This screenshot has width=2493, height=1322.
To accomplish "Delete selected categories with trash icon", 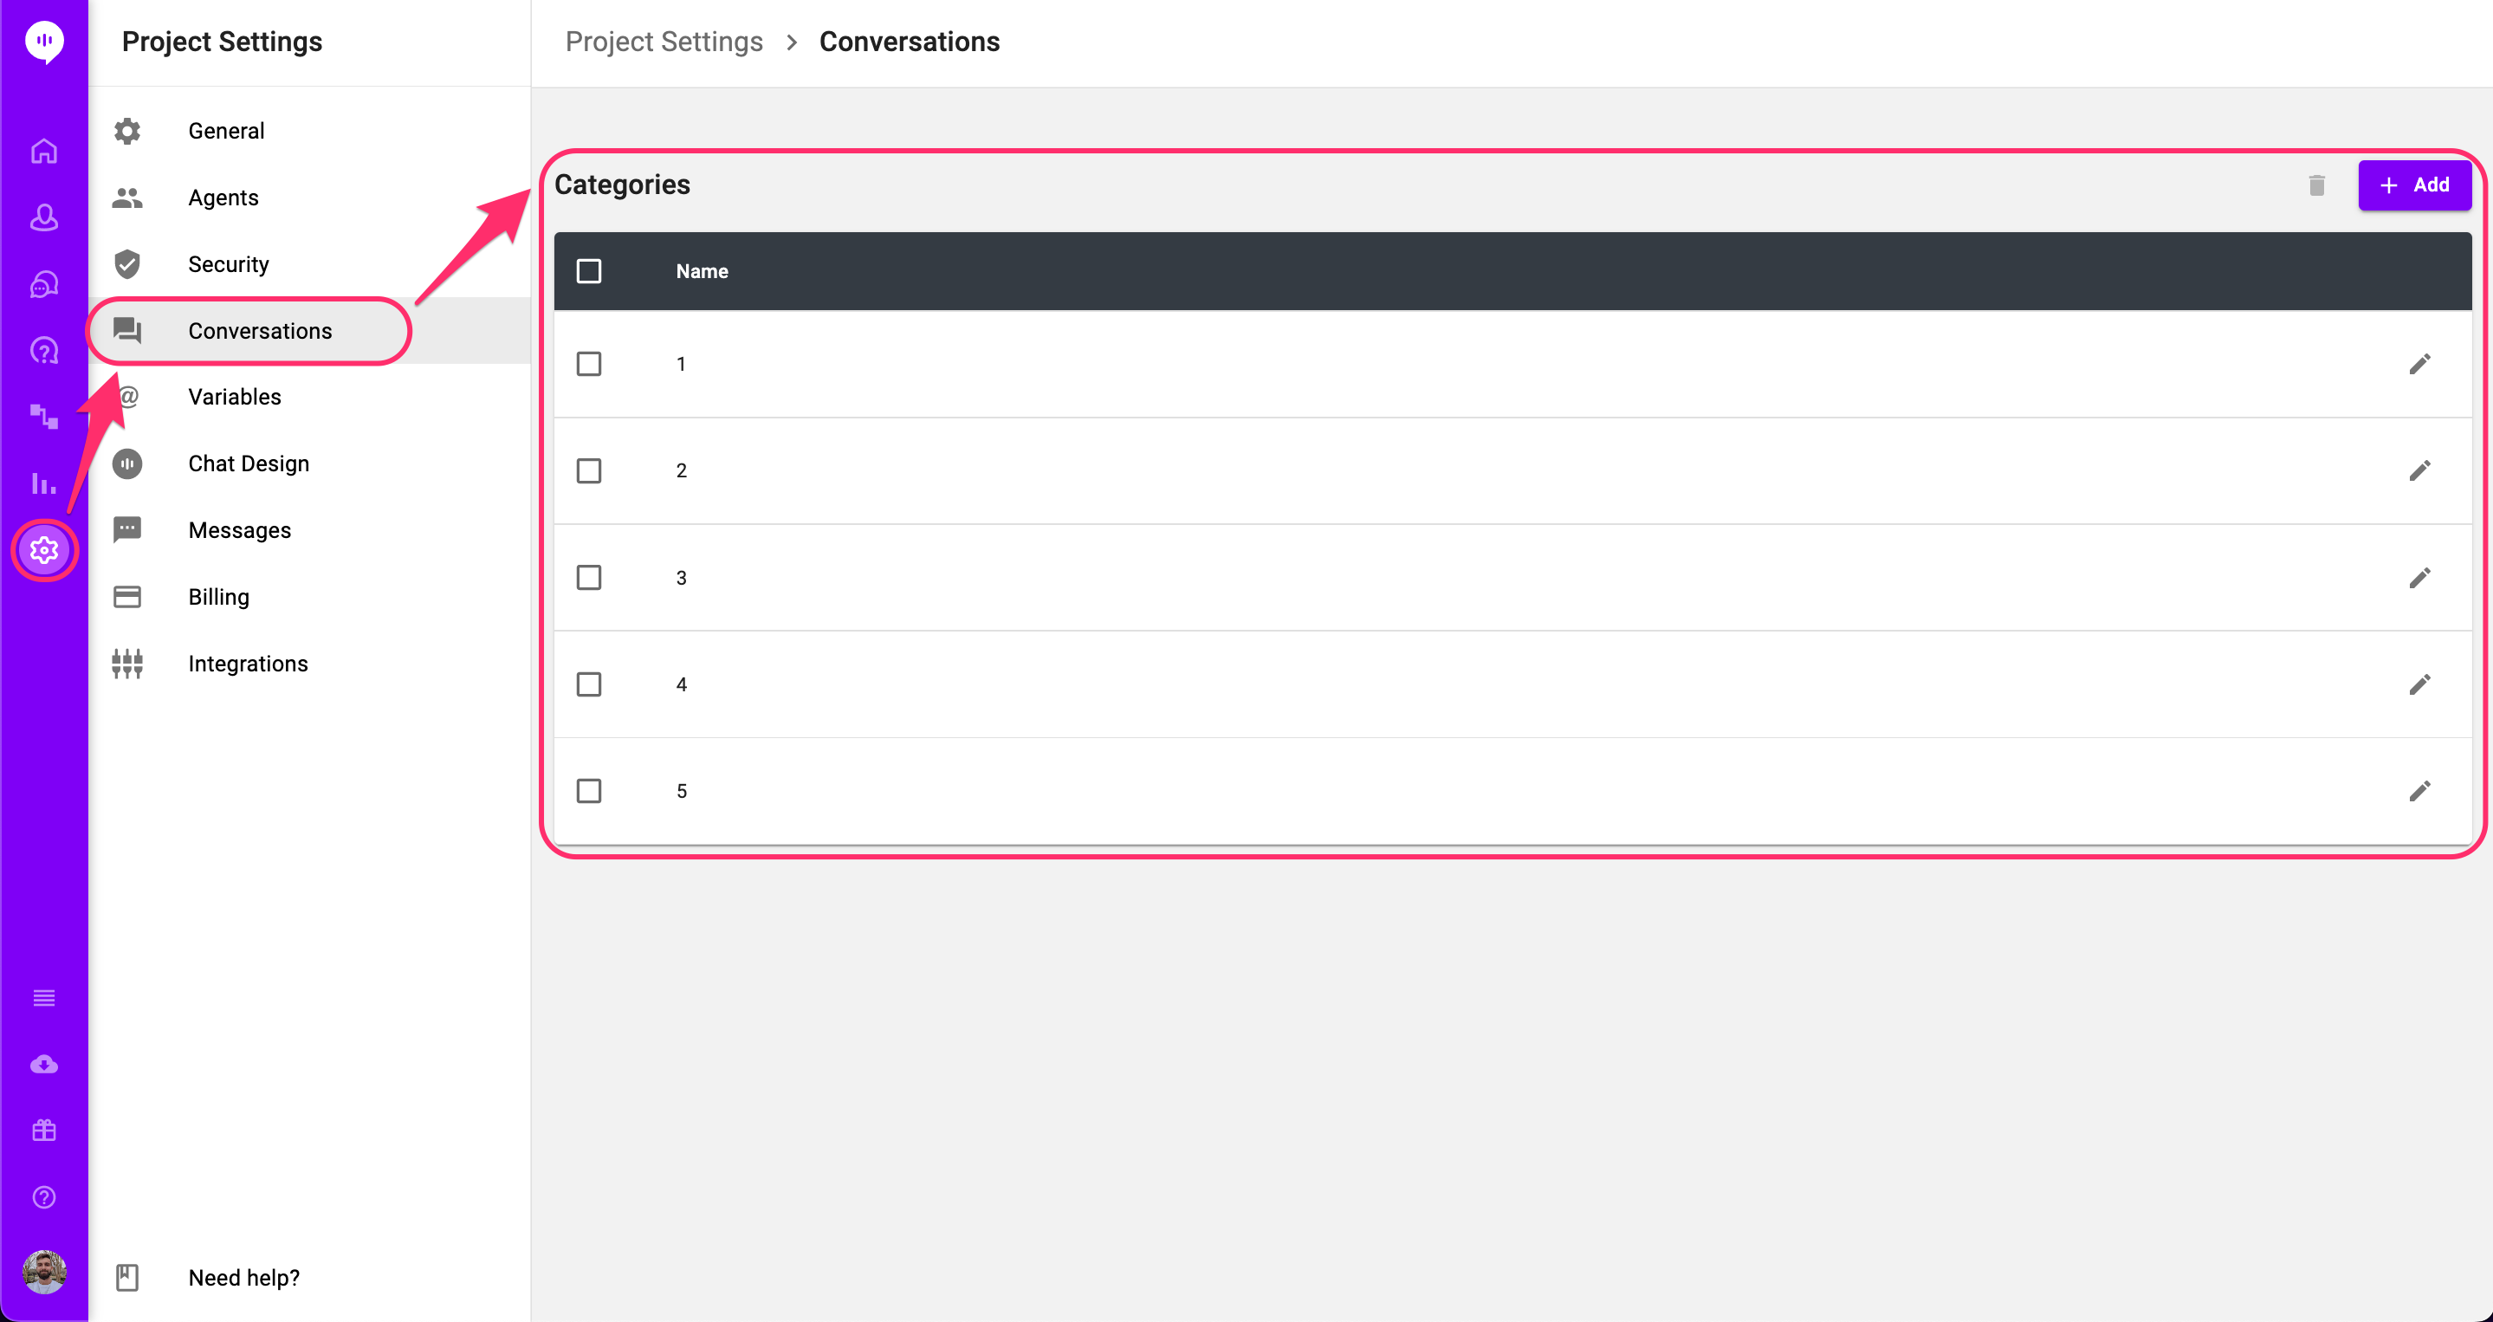I will tap(2316, 185).
